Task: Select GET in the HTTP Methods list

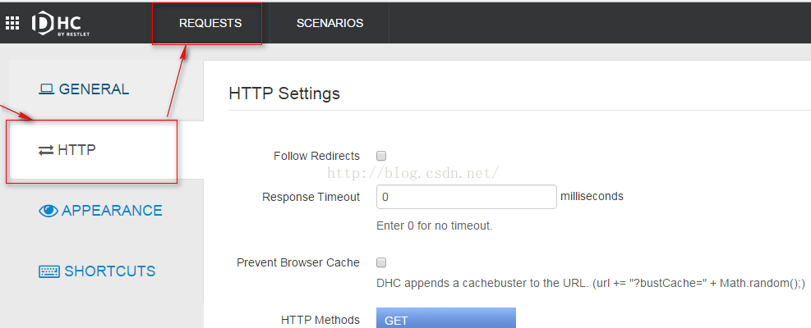Action: (x=445, y=320)
